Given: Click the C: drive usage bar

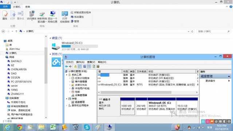Looking at the screenshot, I should pyautogui.click(x=80, y=46).
